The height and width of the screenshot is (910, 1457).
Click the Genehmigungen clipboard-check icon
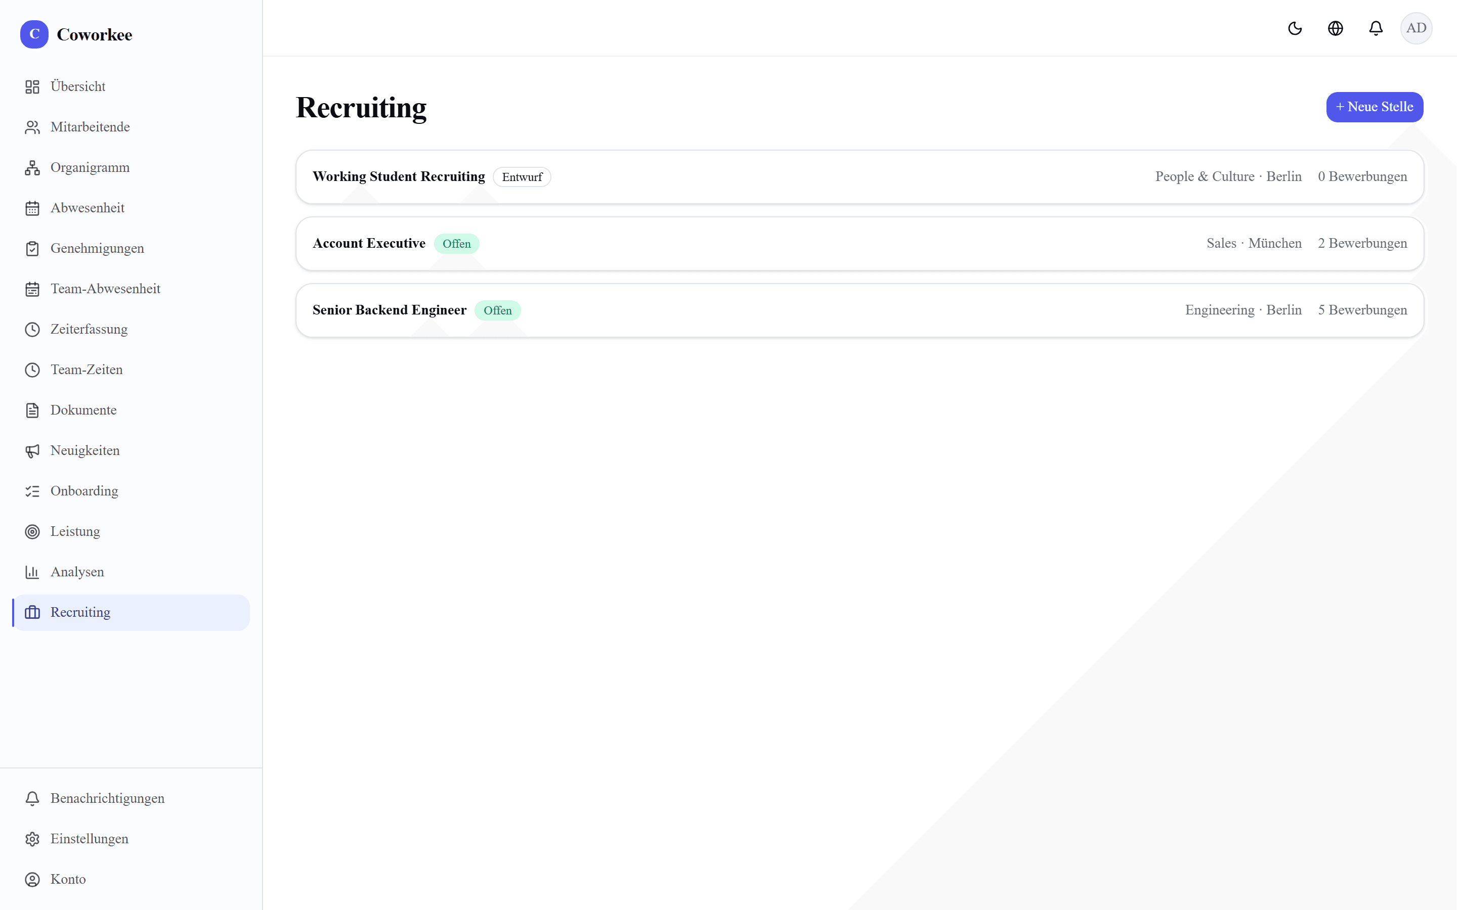(32, 248)
